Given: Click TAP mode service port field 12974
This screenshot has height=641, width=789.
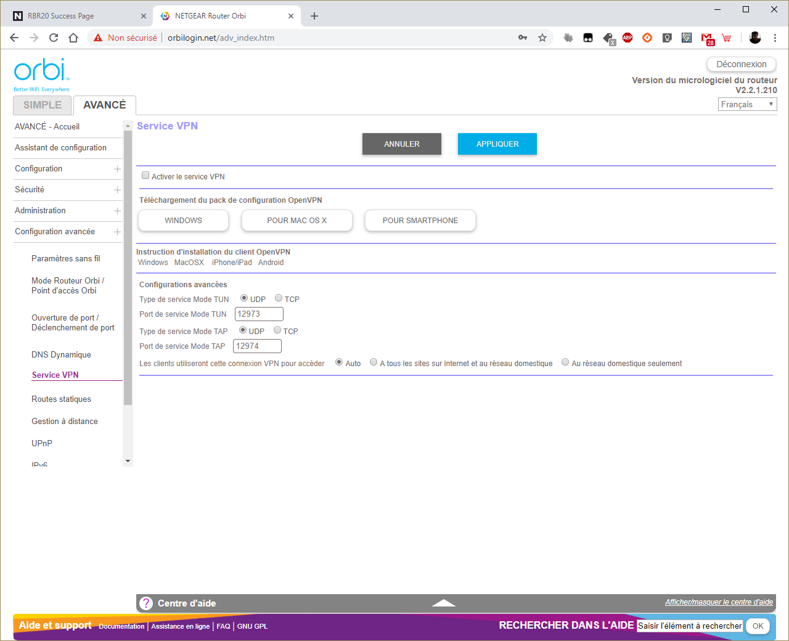Looking at the screenshot, I should tap(258, 346).
